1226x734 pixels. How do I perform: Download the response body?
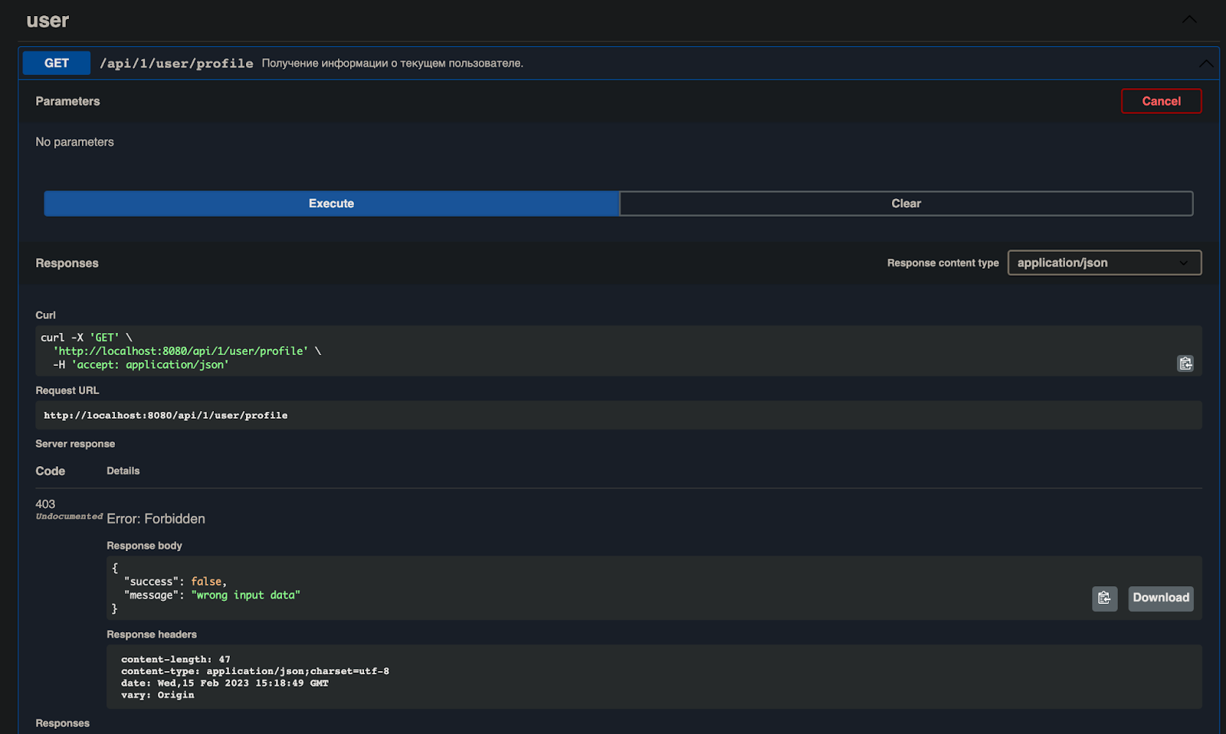(1160, 599)
